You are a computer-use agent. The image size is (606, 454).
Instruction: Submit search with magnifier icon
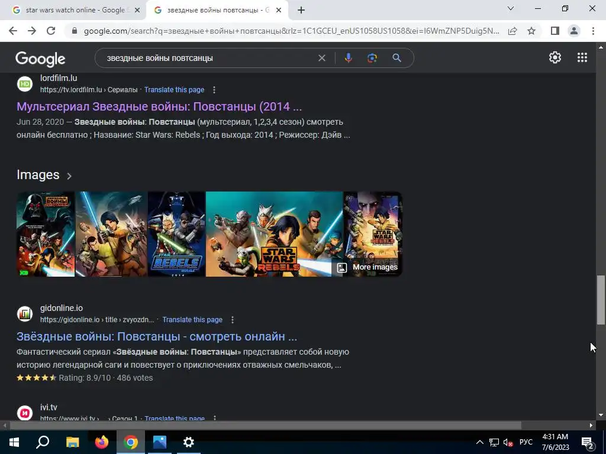pyautogui.click(x=397, y=58)
